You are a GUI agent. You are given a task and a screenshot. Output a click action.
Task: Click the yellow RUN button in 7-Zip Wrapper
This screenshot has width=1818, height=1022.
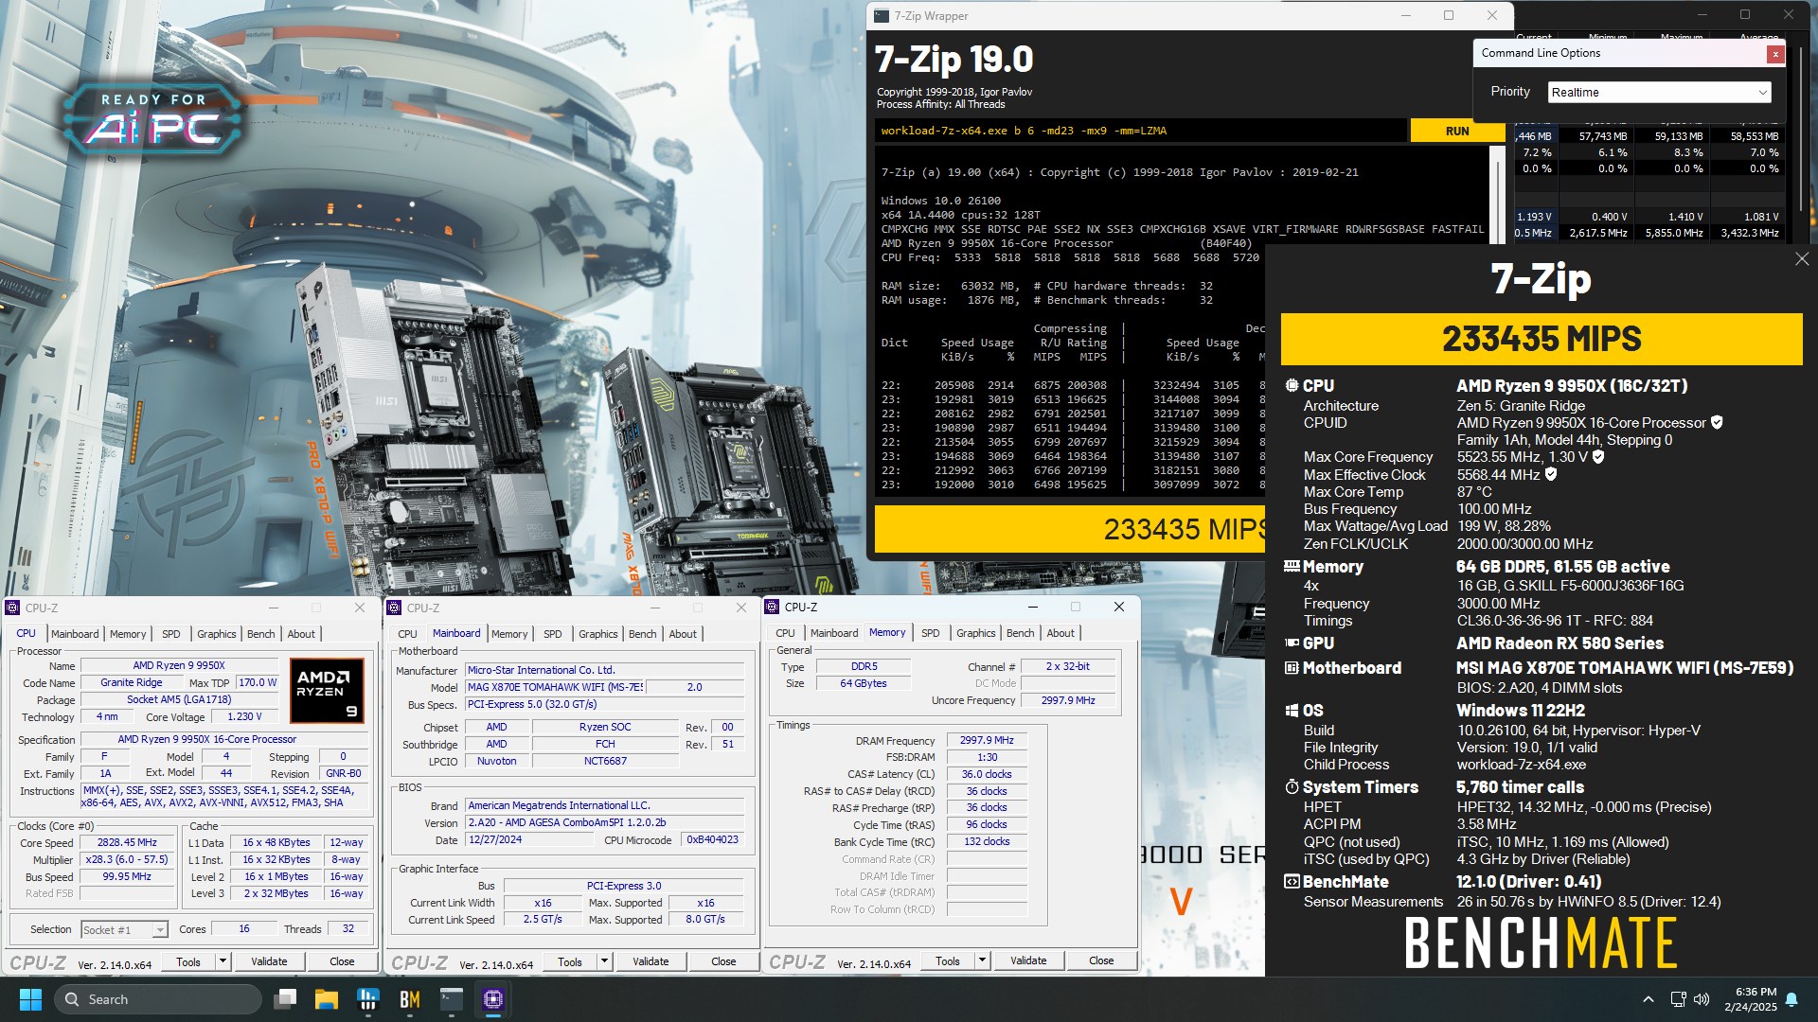[x=1457, y=131]
